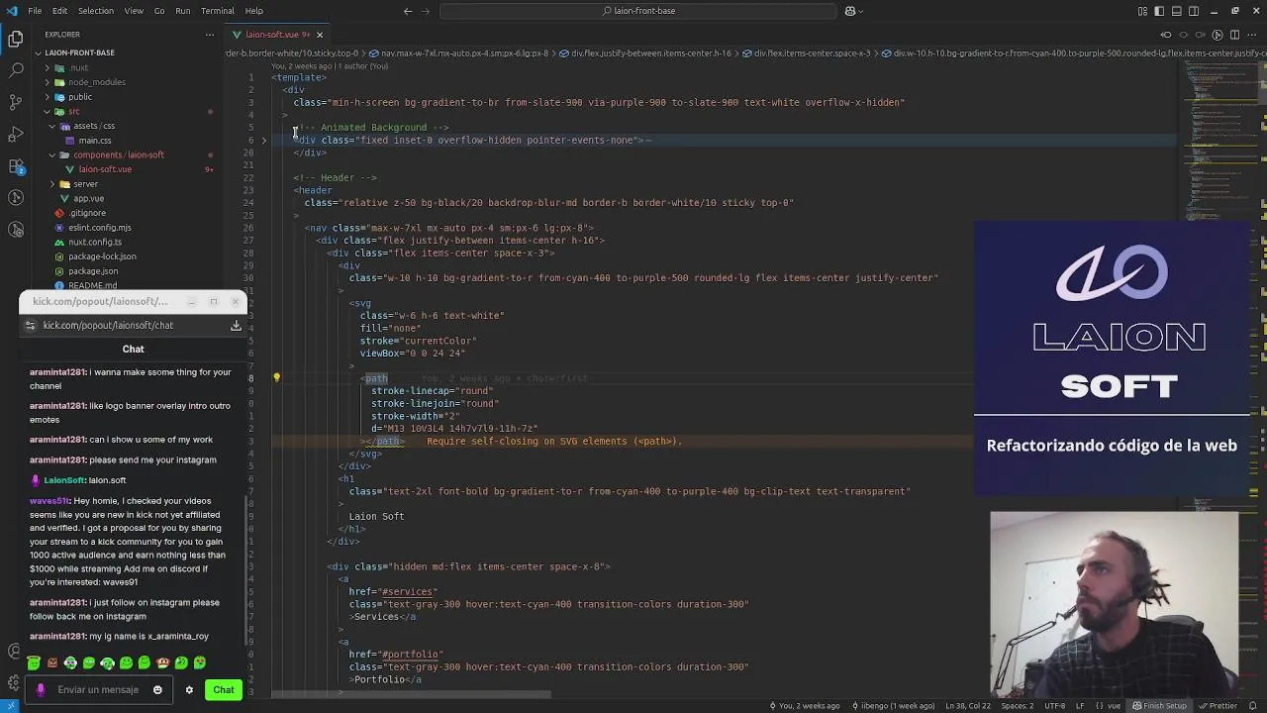Open package-lock.json in the explorer

point(102,256)
